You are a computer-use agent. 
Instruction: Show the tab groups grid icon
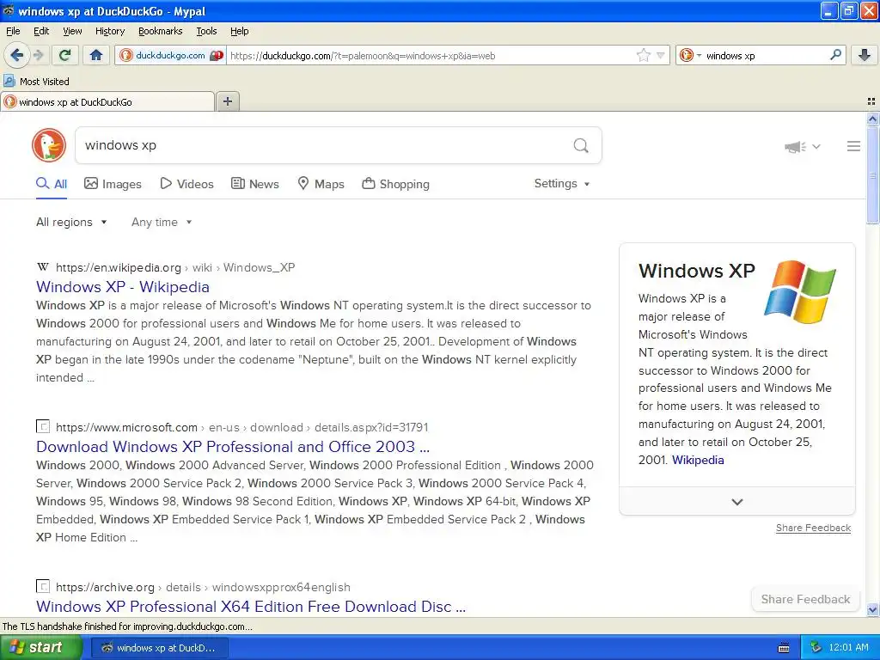point(871,101)
